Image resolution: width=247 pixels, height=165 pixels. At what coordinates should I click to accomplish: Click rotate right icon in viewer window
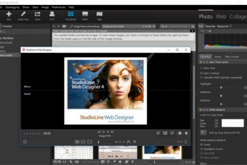point(49,134)
